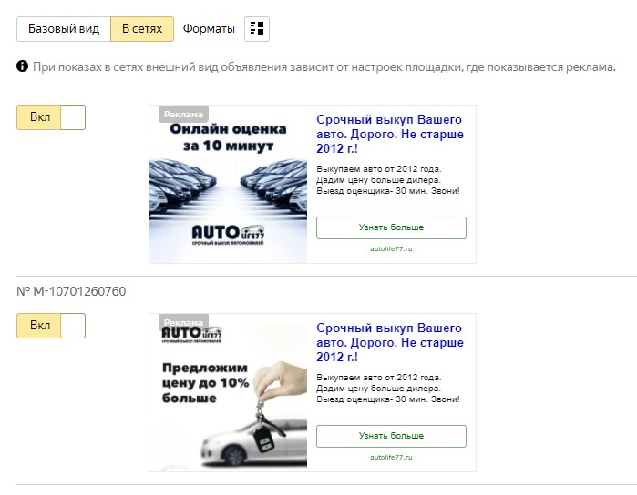Click the Реклама badge on first ad
The width and height of the screenshot is (637, 495).
tap(183, 114)
